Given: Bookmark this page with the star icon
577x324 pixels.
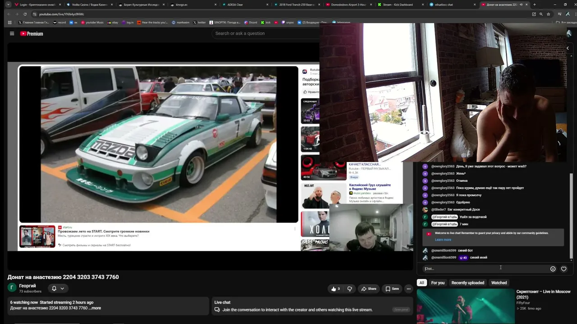Looking at the screenshot, I should pyautogui.click(x=548, y=14).
